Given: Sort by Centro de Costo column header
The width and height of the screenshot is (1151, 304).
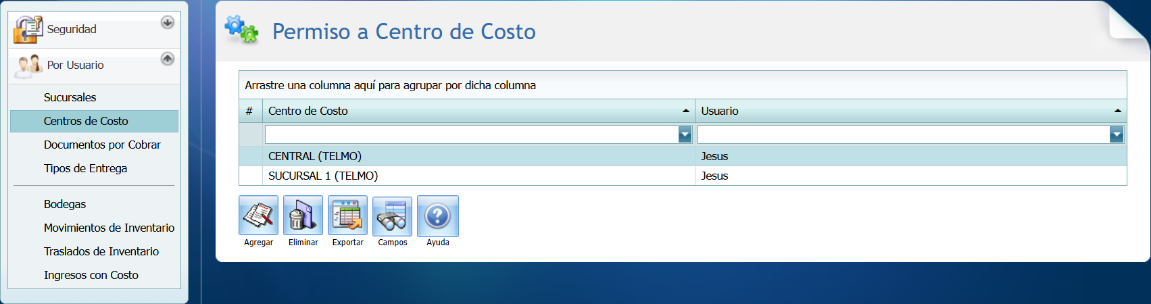Looking at the screenshot, I should pos(479,111).
